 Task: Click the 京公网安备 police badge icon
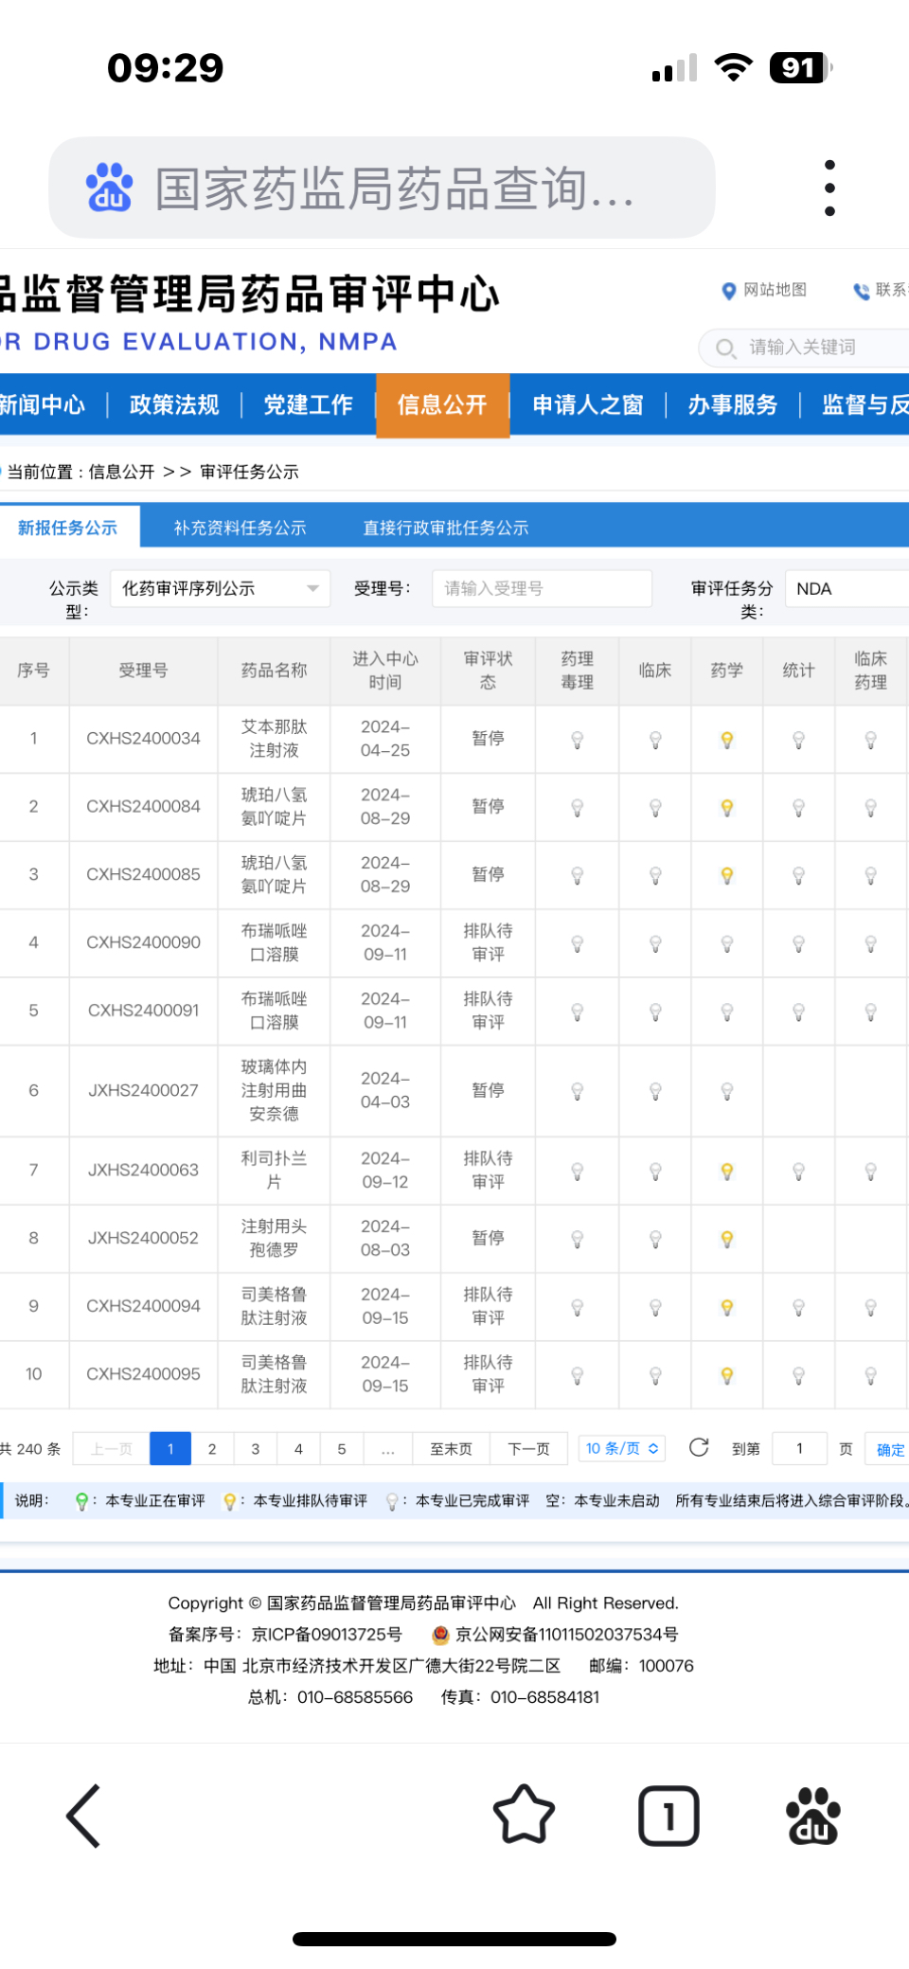[x=440, y=1635]
